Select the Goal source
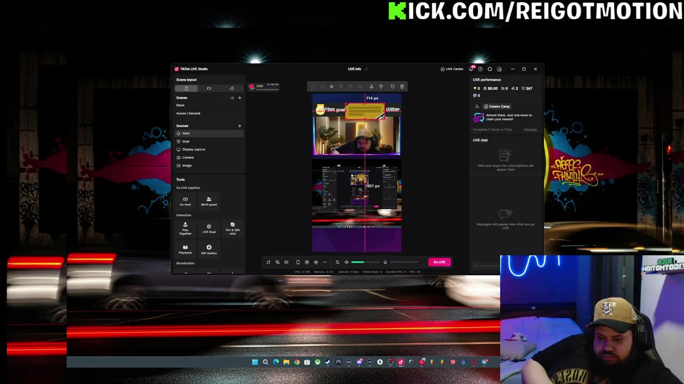The image size is (684, 384). (x=208, y=141)
